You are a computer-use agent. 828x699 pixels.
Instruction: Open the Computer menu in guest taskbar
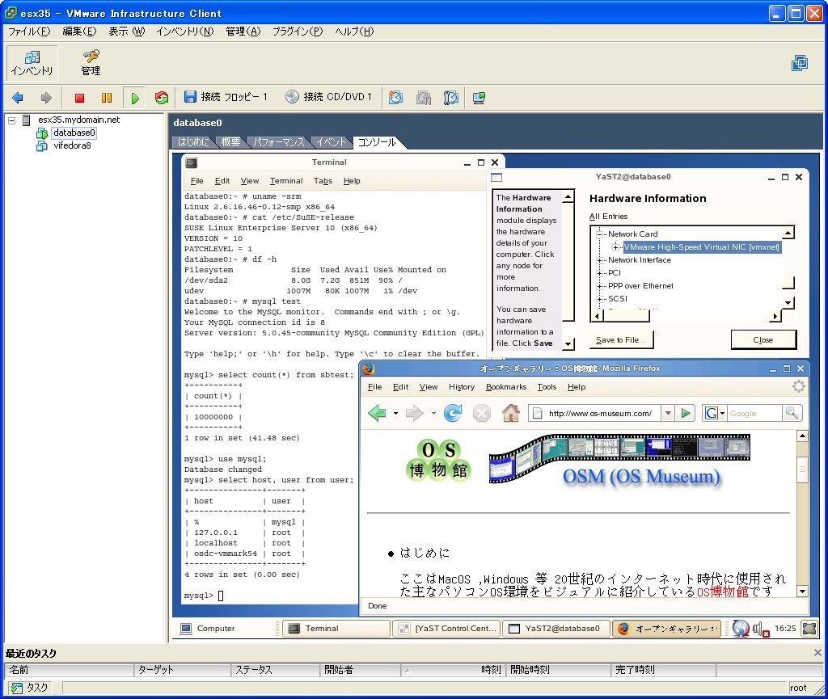pos(208,629)
